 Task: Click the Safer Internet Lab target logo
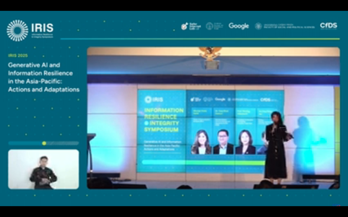tap(185, 26)
